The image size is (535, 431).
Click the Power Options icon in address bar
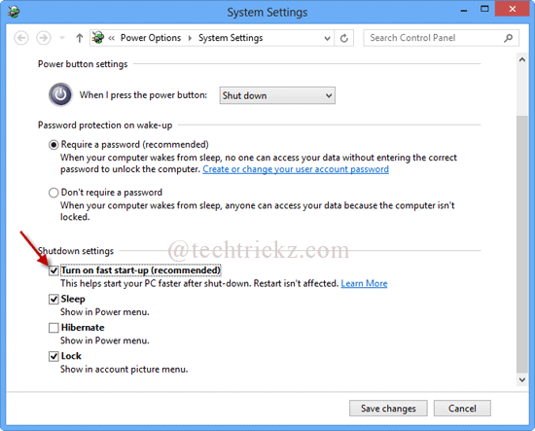point(98,38)
